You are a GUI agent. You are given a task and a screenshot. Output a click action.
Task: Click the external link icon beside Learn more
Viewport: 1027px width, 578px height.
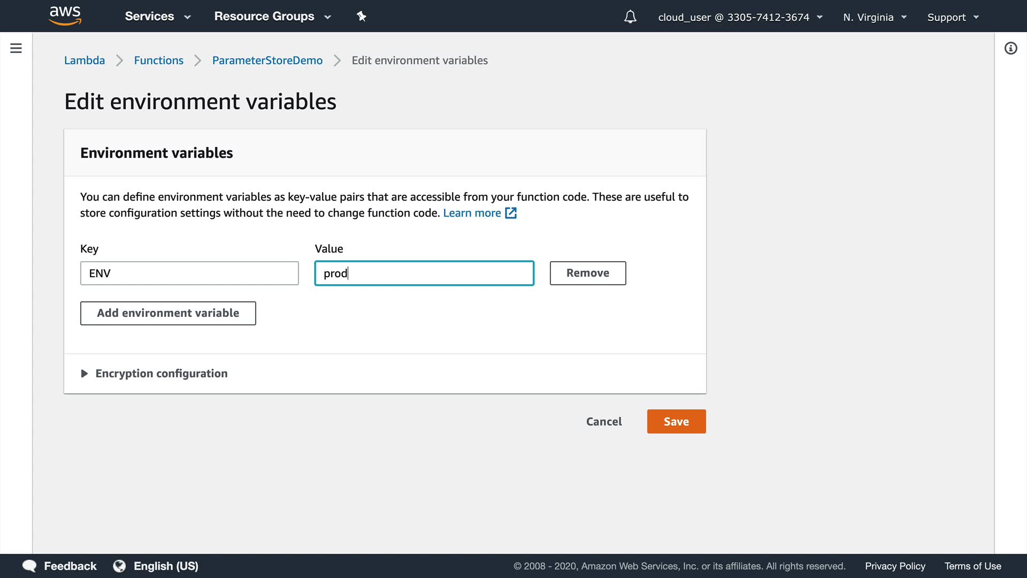coord(511,213)
